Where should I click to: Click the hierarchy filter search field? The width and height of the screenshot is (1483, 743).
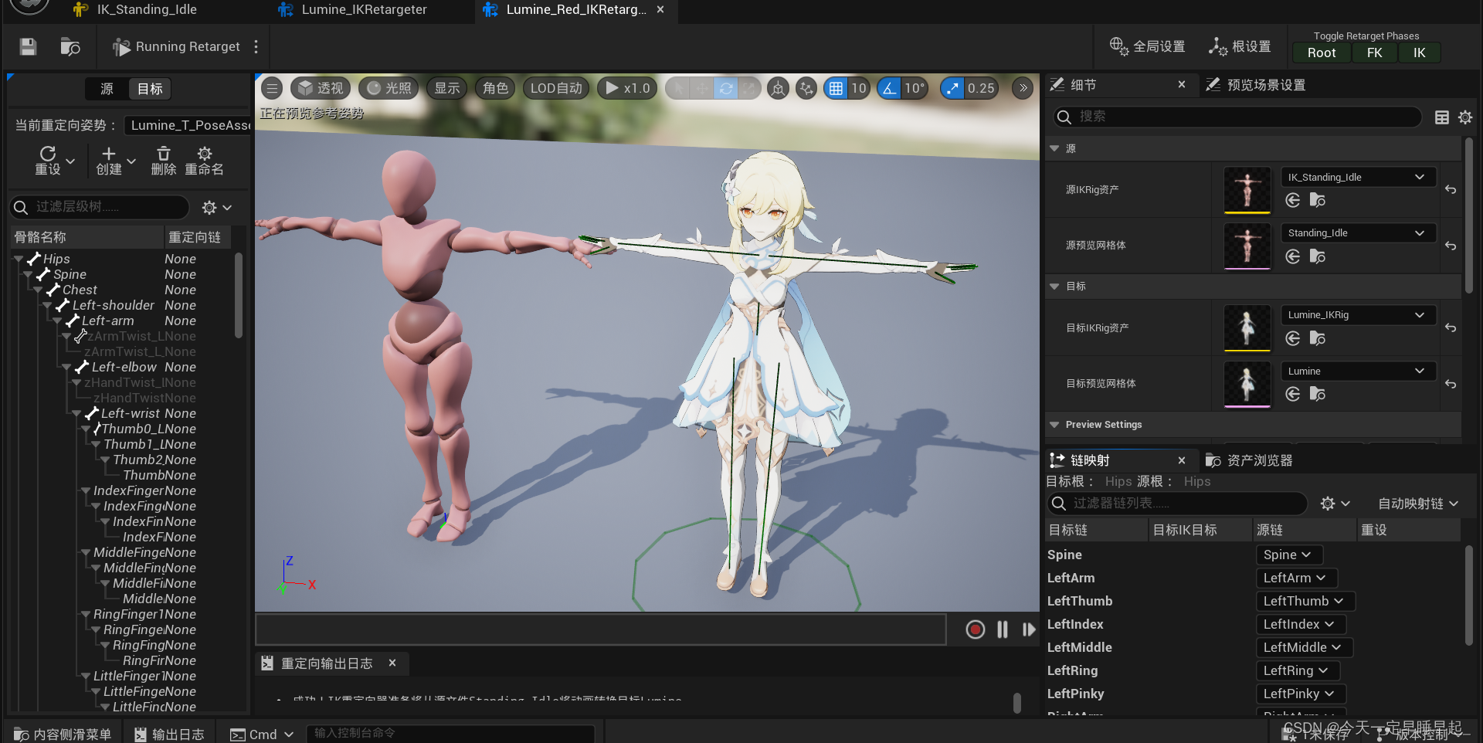[100, 207]
